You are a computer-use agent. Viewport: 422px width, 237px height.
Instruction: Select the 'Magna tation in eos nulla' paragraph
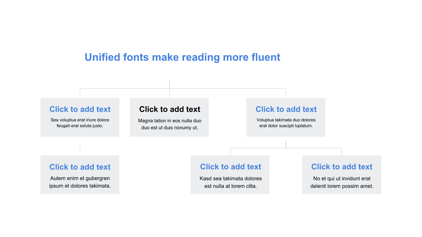tap(169, 124)
